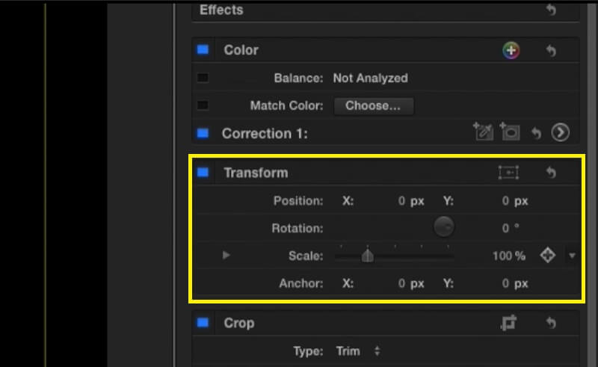Click the Color Board rainbow icon
Viewport: 598px width, 367px height.
pos(511,51)
